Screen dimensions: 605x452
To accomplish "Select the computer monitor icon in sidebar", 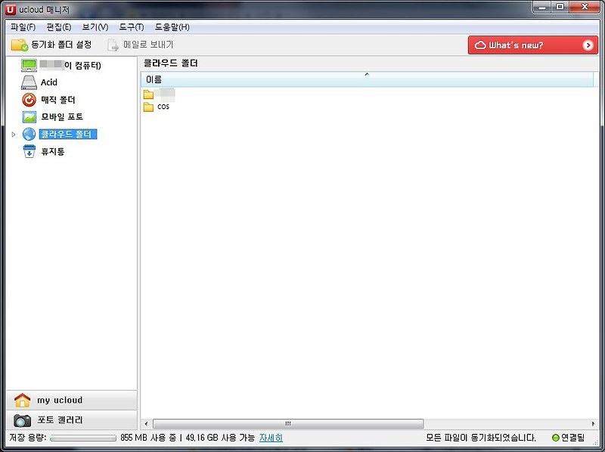I will point(29,65).
